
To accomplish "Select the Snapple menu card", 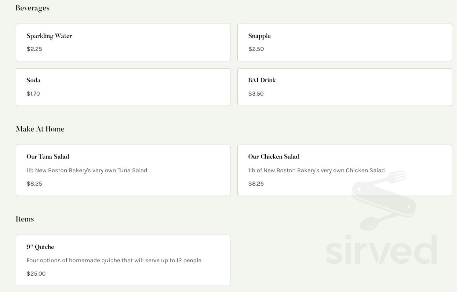I will pyautogui.click(x=345, y=42).
